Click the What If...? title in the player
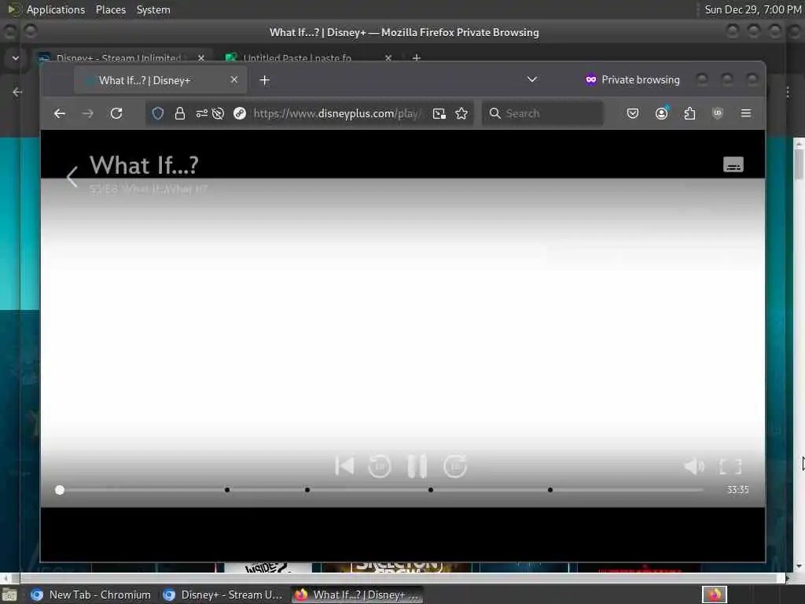805x604 pixels. pos(145,165)
